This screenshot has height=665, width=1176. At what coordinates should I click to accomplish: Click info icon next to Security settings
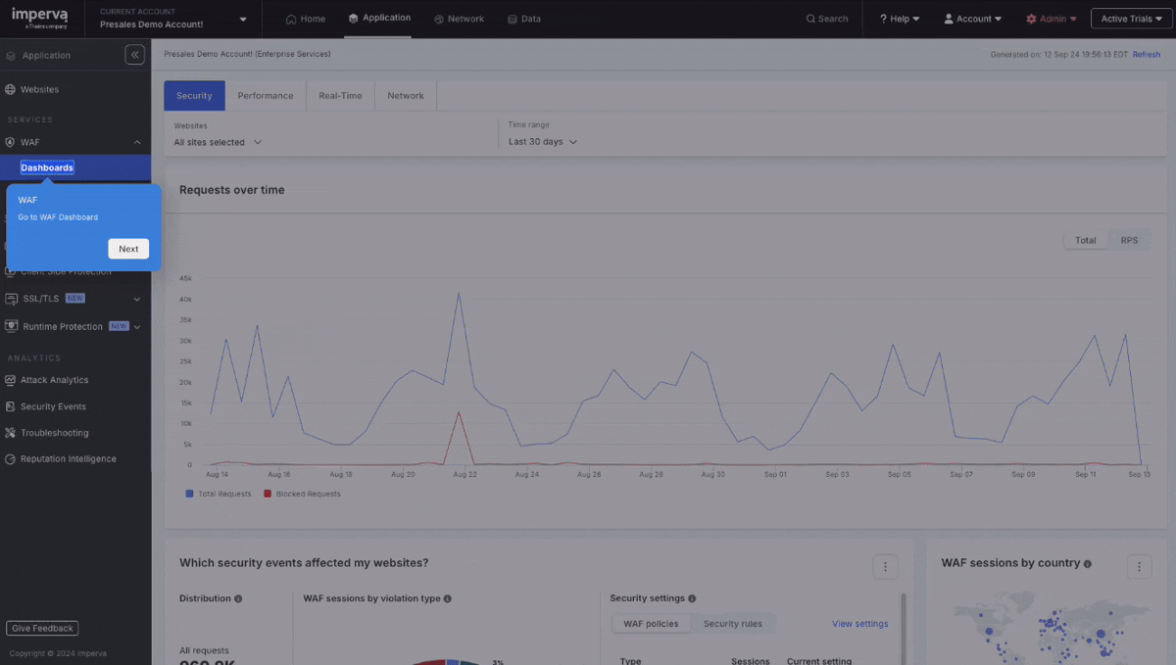point(692,598)
